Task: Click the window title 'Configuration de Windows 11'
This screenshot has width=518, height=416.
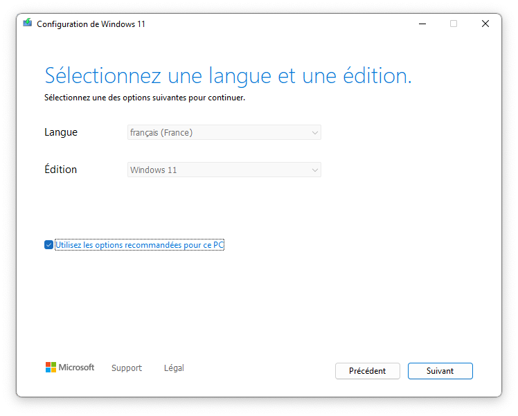Action: tap(91, 24)
